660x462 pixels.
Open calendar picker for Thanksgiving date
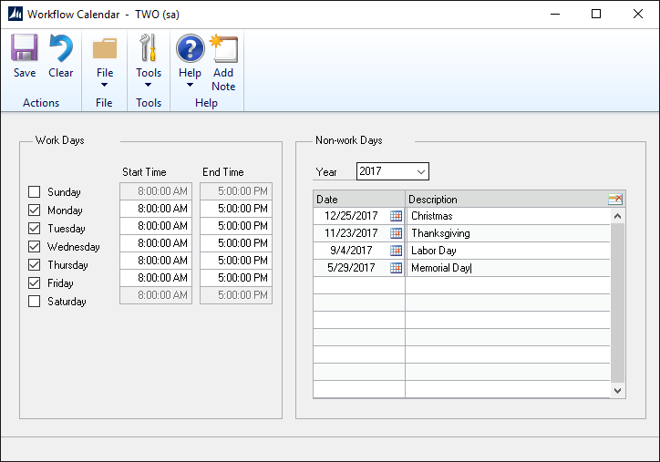point(396,233)
